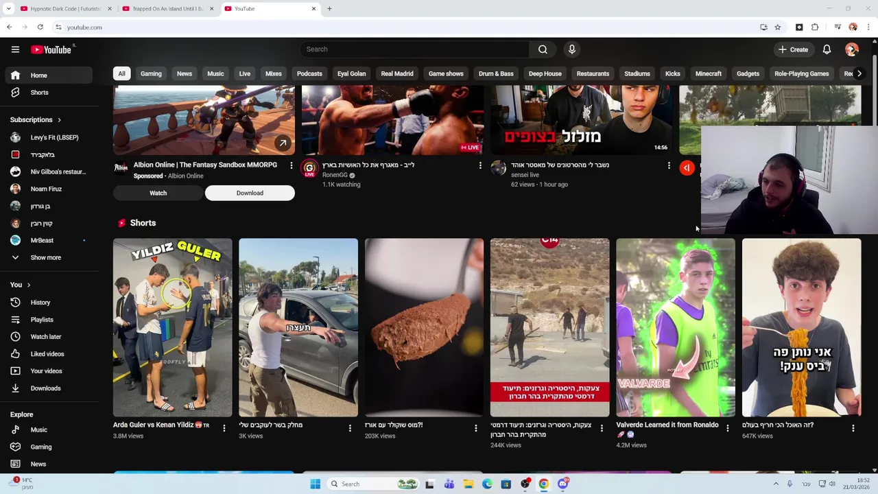This screenshot has width=878, height=494.
Task: Open the RonenGG boxing live thumbnail
Action: [x=392, y=120]
